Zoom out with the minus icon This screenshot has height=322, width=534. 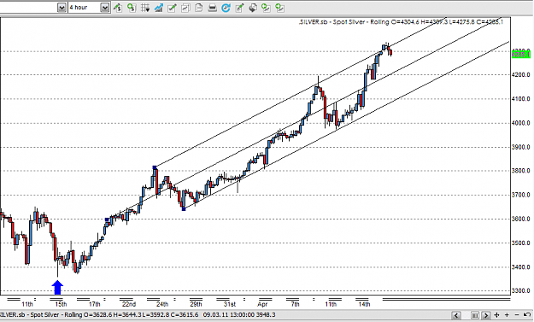pos(517,315)
